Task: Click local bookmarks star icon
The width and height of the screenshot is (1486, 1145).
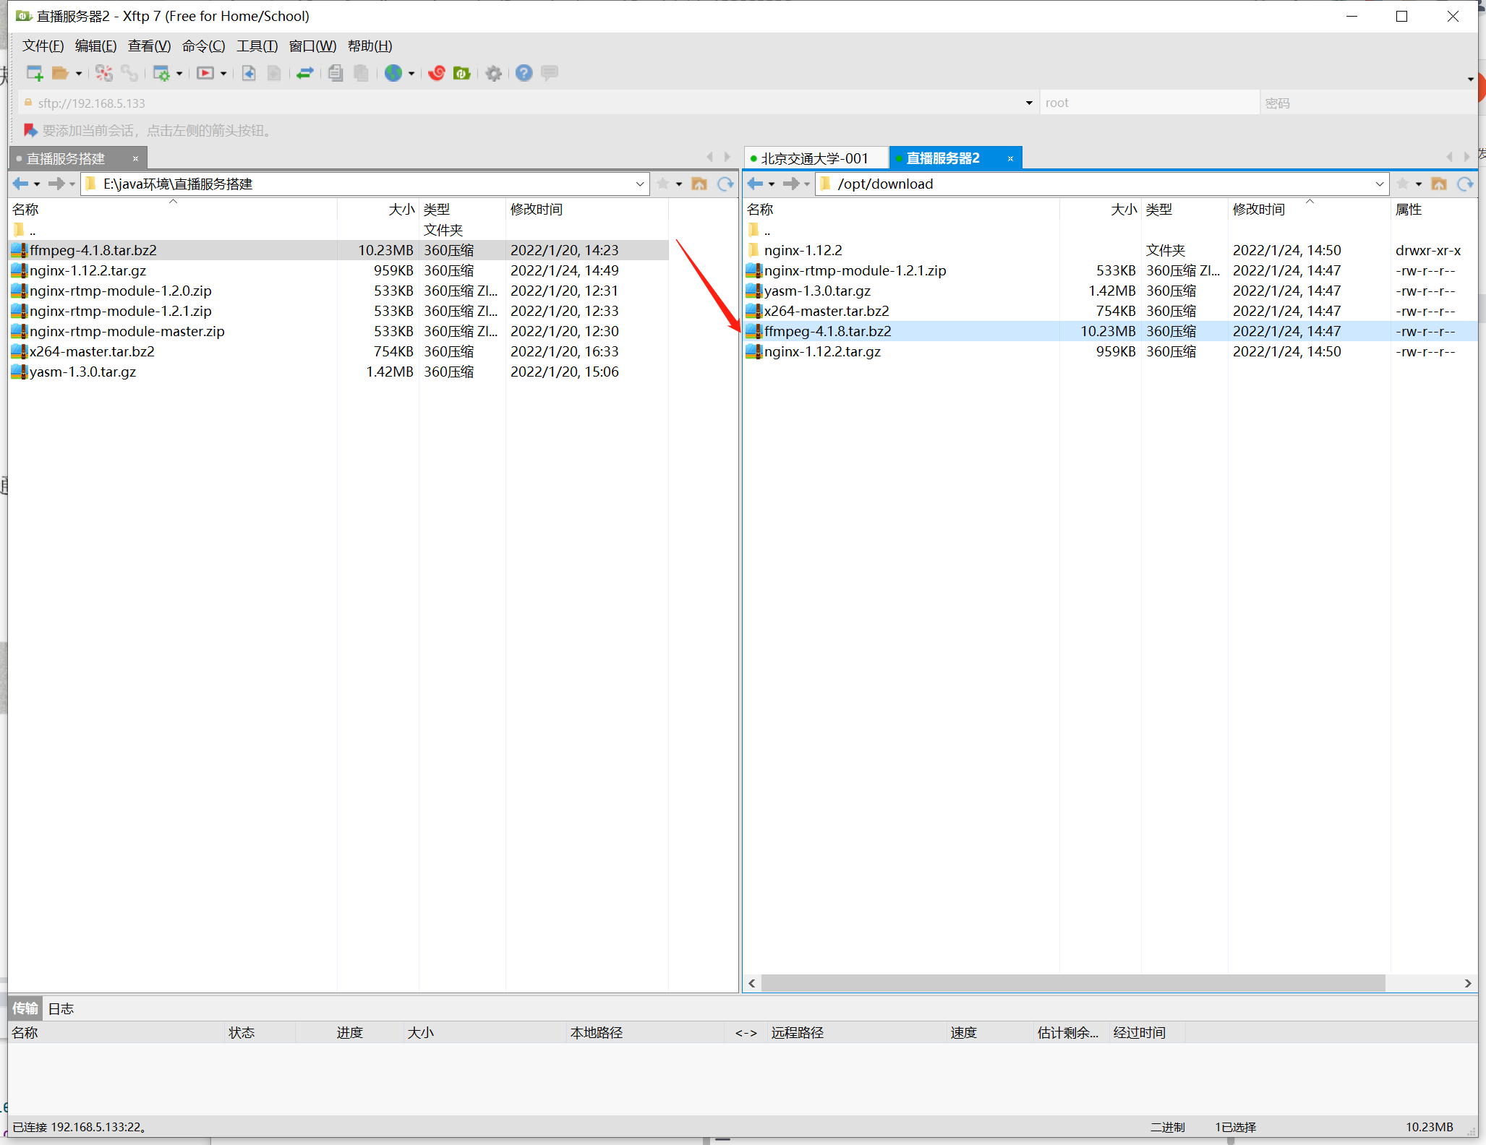Action: [x=662, y=184]
